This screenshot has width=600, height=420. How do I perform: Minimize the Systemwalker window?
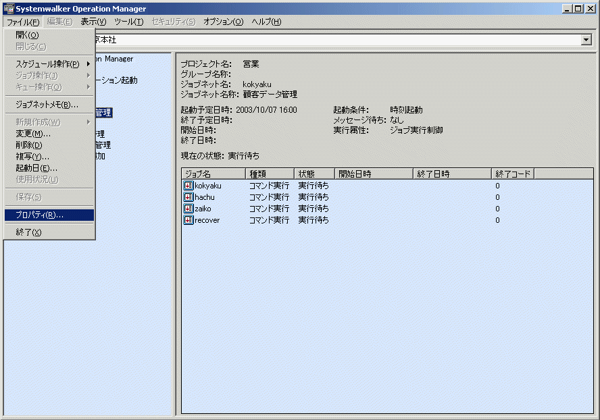pos(567,8)
